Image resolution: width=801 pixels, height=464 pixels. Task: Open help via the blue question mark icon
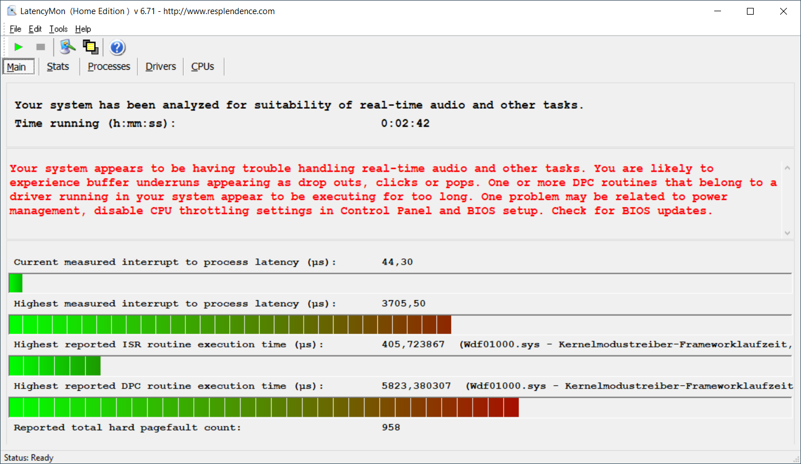click(x=117, y=47)
